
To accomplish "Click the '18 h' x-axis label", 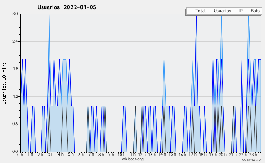I will click(x=203, y=154).
